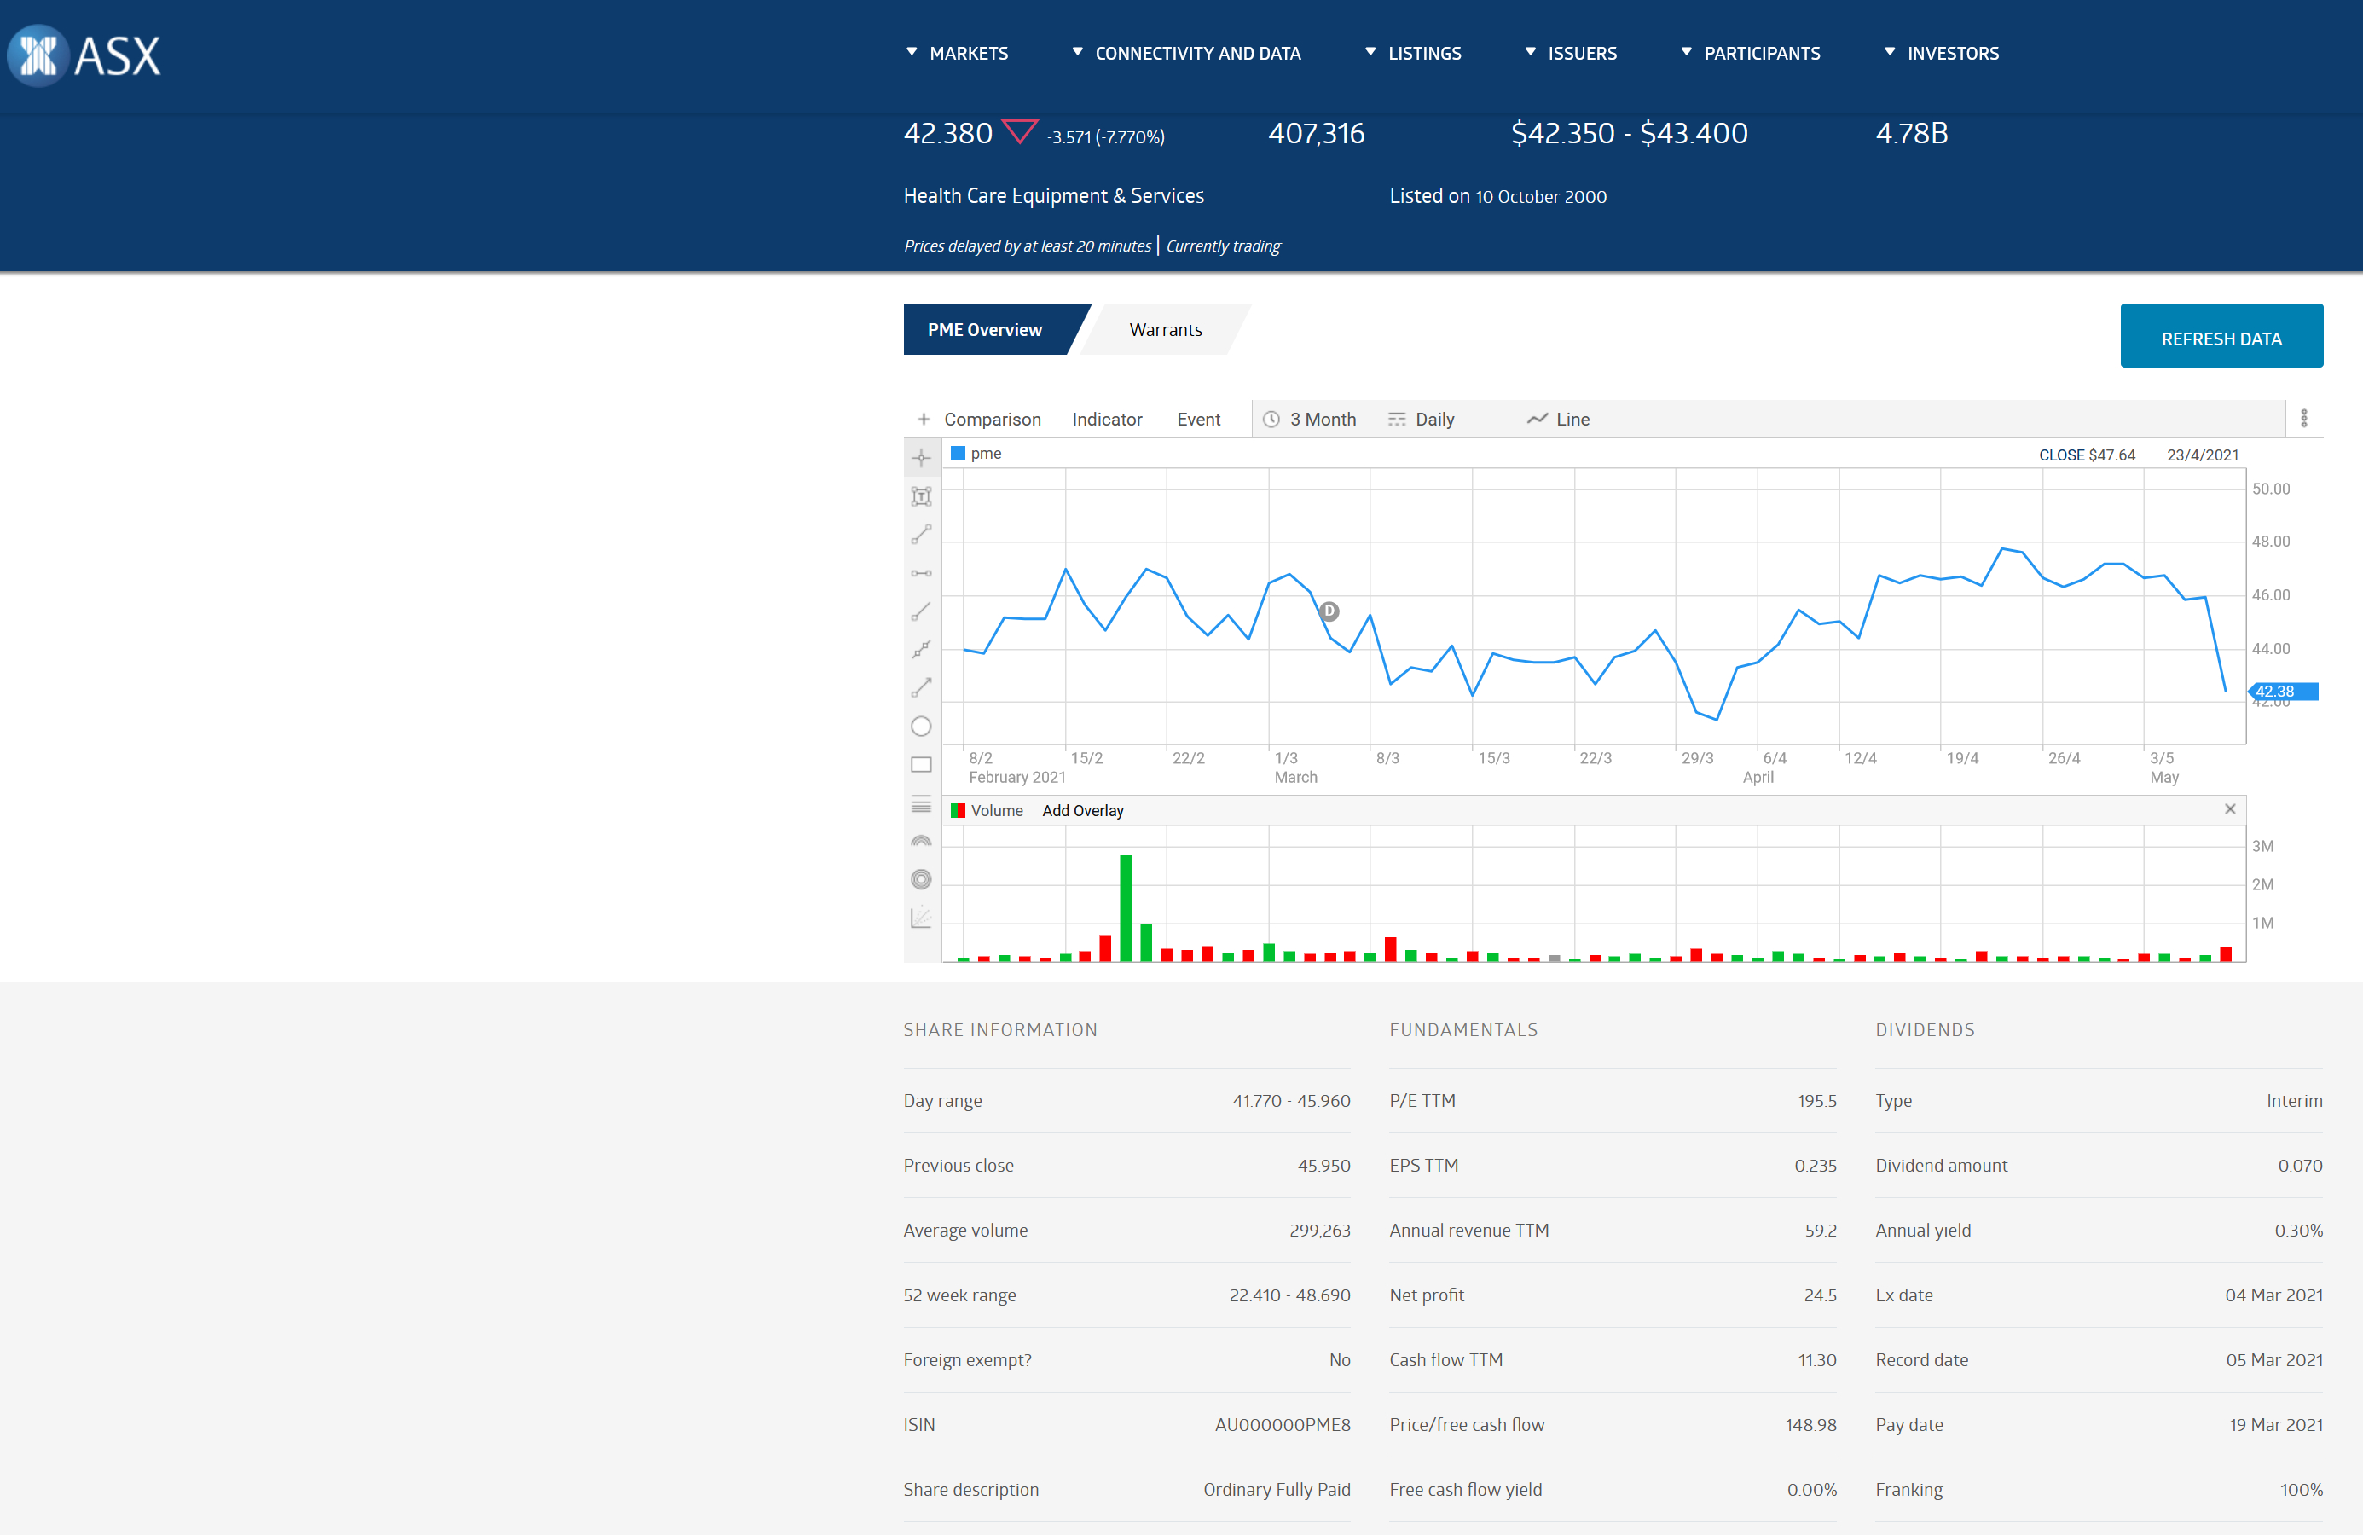Click the Refresh Data button
Screen dimensions: 2363x1535
(2221, 337)
